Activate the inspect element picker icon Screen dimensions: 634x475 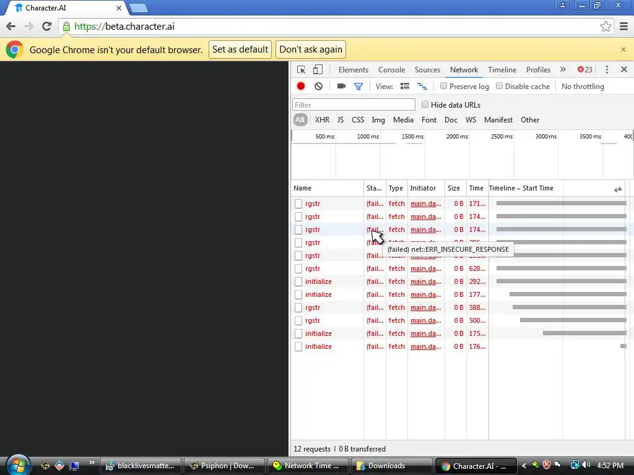[302, 69]
